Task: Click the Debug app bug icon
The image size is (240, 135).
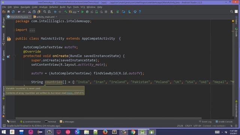Action: click(x=87, y=12)
